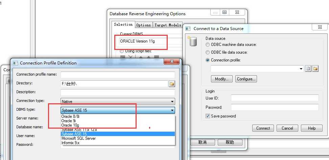
Task: Click the Connection Profile Definition title icon
Action: [x=15, y=63]
